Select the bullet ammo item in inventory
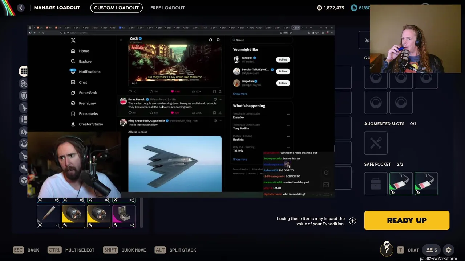 coord(48,216)
